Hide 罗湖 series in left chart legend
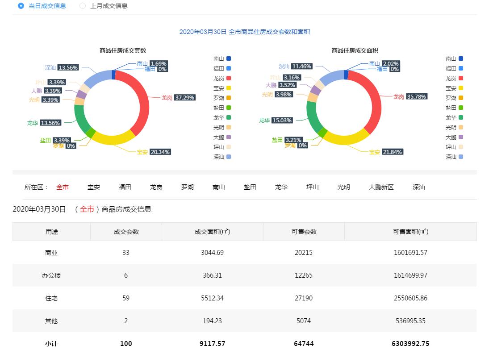This screenshot has height=354, width=489. [229, 98]
